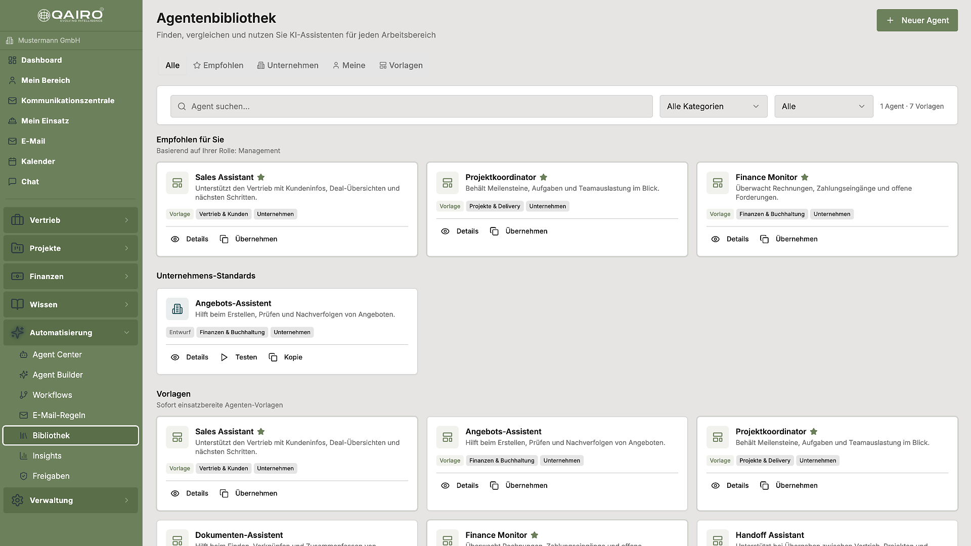The width and height of the screenshot is (971, 546).
Task: Switch to the Vorlagen tab
Action: [401, 66]
